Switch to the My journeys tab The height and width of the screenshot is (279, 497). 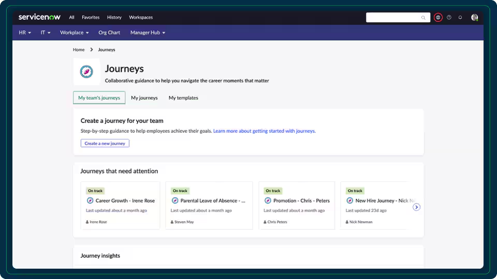144,98
